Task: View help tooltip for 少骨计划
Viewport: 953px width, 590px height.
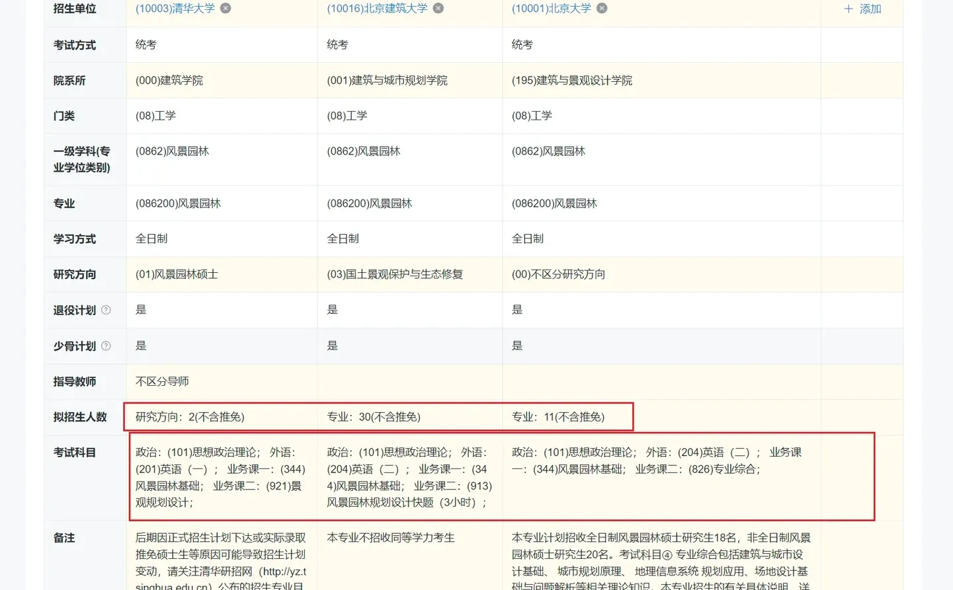Action: pos(106,346)
